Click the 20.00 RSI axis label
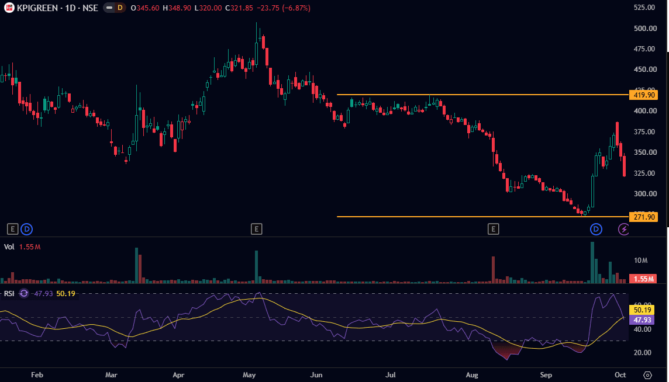The height and width of the screenshot is (382, 669). coord(643,353)
